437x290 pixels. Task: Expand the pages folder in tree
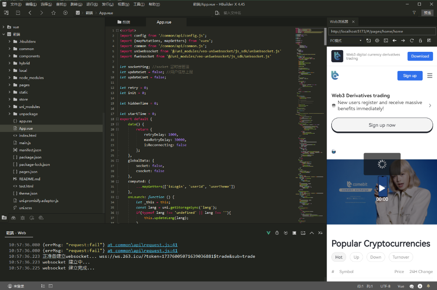click(10, 85)
